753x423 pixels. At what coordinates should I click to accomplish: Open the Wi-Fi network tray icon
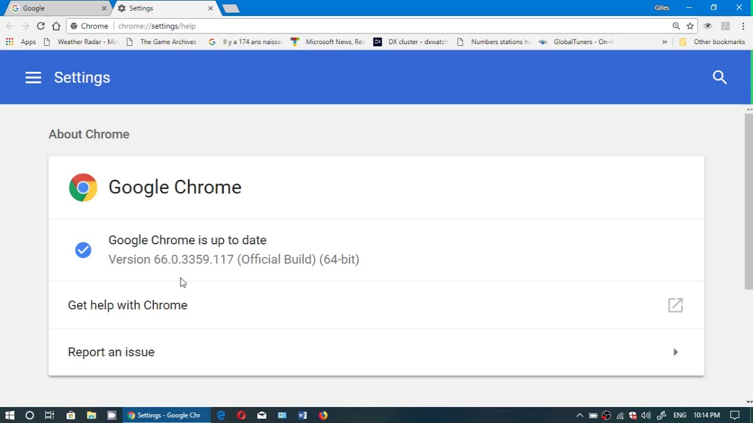coord(620,415)
